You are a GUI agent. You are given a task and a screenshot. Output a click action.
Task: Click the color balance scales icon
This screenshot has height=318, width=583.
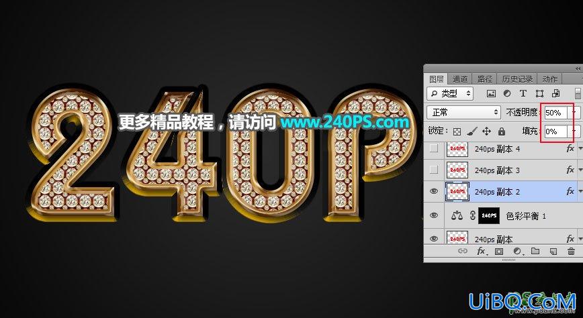[457, 215]
